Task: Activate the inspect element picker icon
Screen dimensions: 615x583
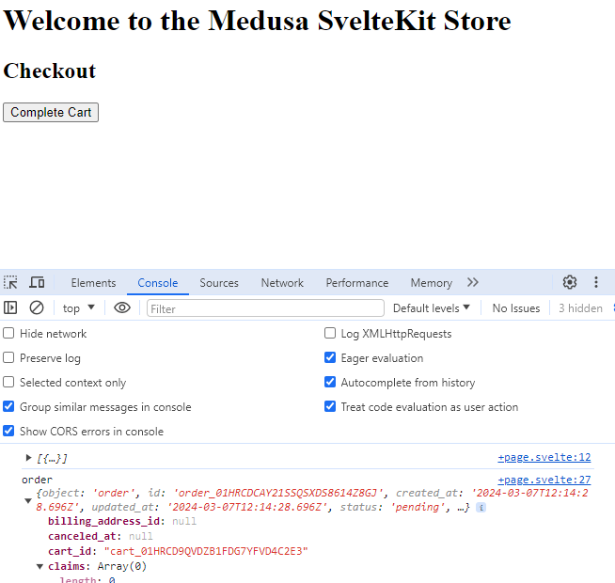Action: (x=10, y=282)
